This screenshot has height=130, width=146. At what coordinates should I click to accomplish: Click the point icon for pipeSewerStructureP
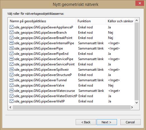pyautogui.click(x=11, y=75)
